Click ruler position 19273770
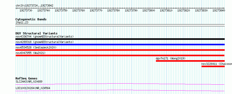 (x=96, y=10)
